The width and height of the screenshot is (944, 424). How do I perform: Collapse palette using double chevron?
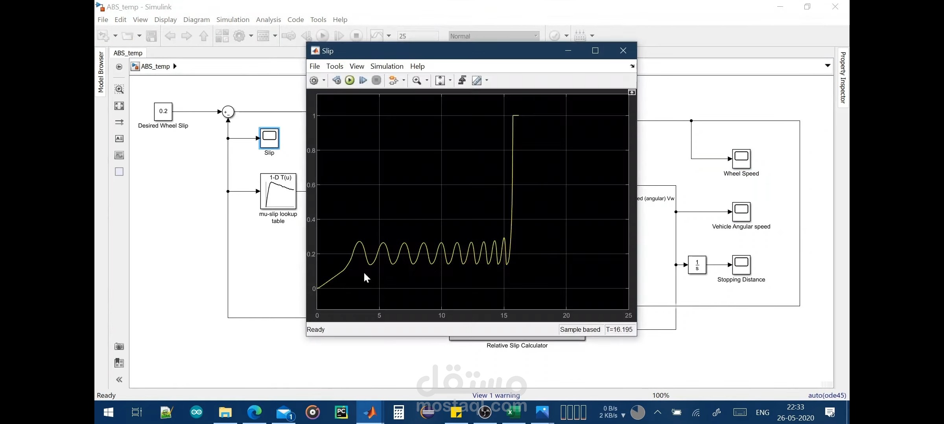pos(119,380)
